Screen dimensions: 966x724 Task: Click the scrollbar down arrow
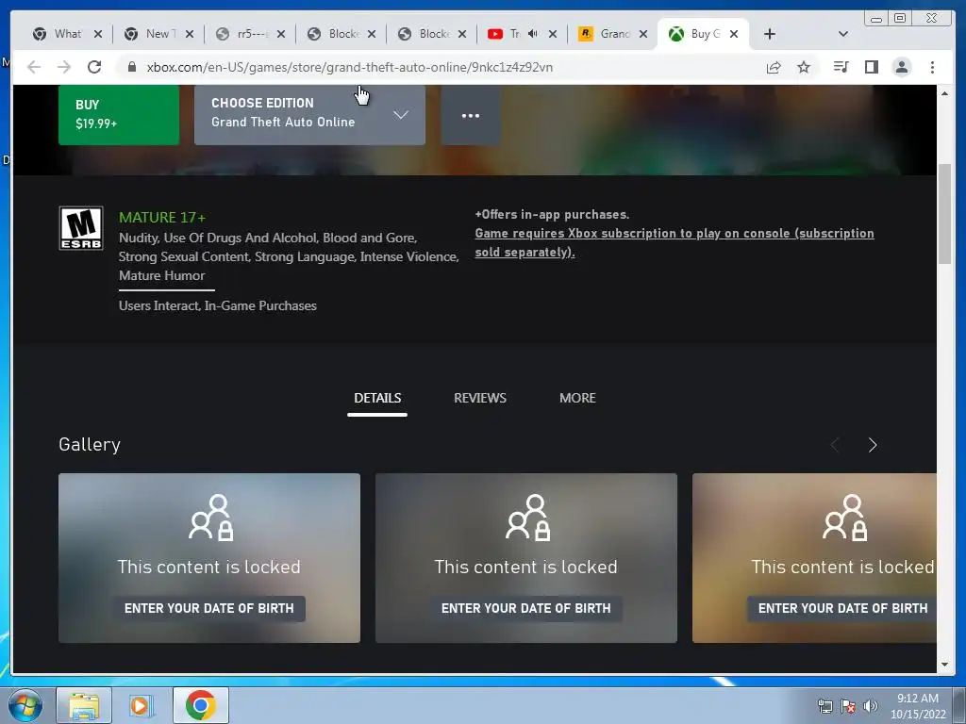click(944, 665)
